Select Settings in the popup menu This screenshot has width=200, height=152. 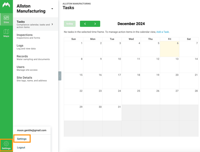pyautogui.click(x=22, y=139)
